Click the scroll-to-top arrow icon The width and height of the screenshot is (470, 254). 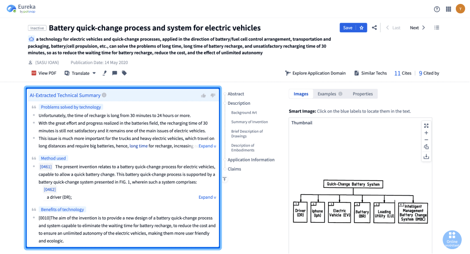click(x=224, y=179)
